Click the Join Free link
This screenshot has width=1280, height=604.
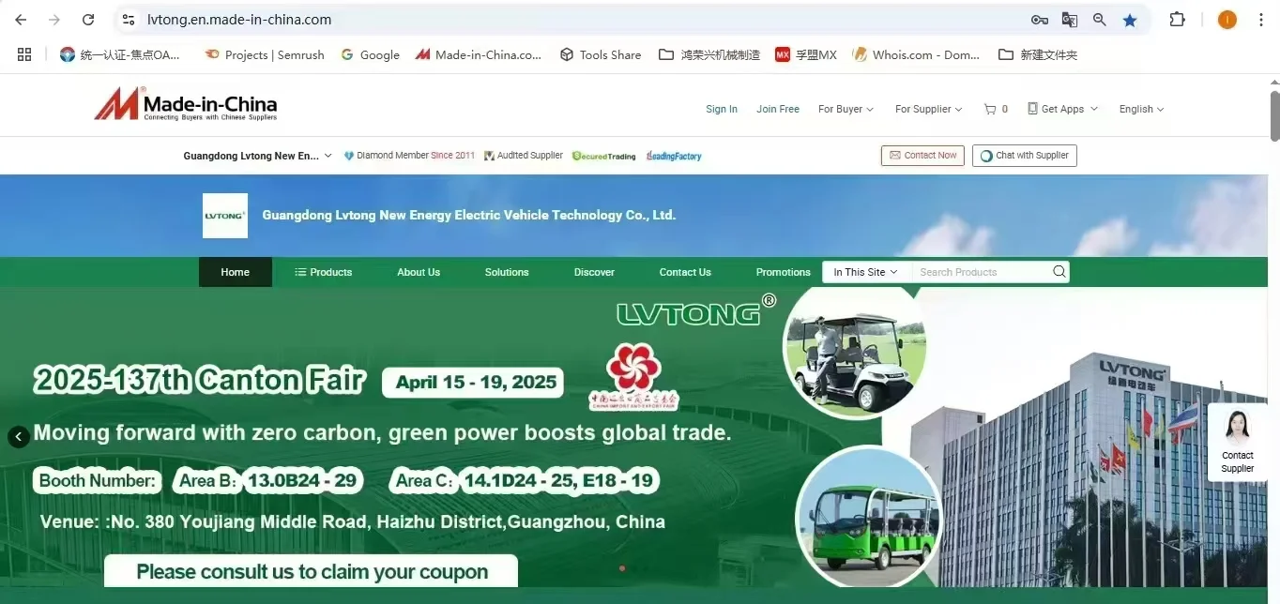(778, 109)
